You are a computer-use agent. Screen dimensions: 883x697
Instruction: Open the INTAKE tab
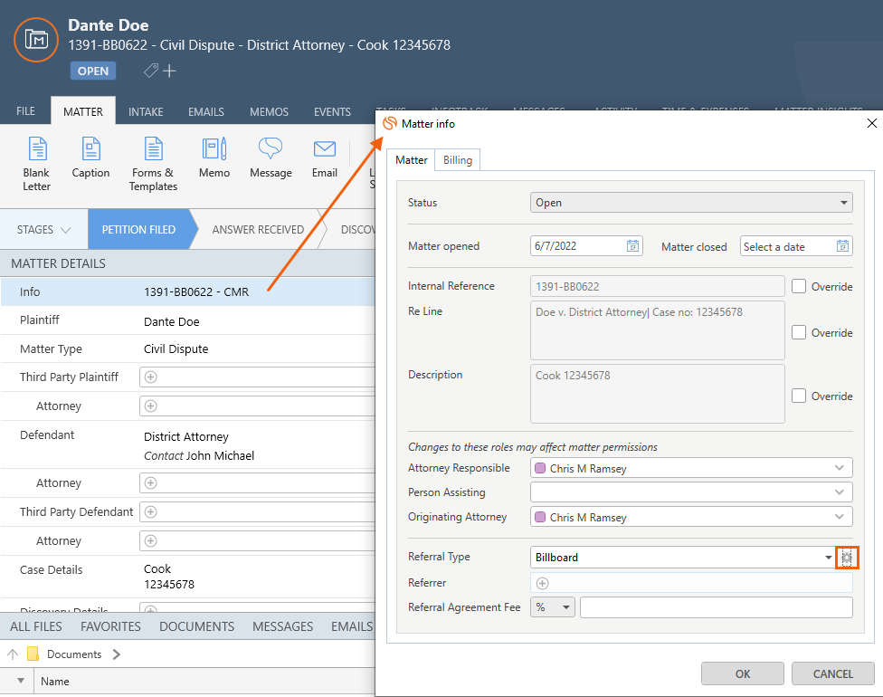pyautogui.click(x=146, y=111)
